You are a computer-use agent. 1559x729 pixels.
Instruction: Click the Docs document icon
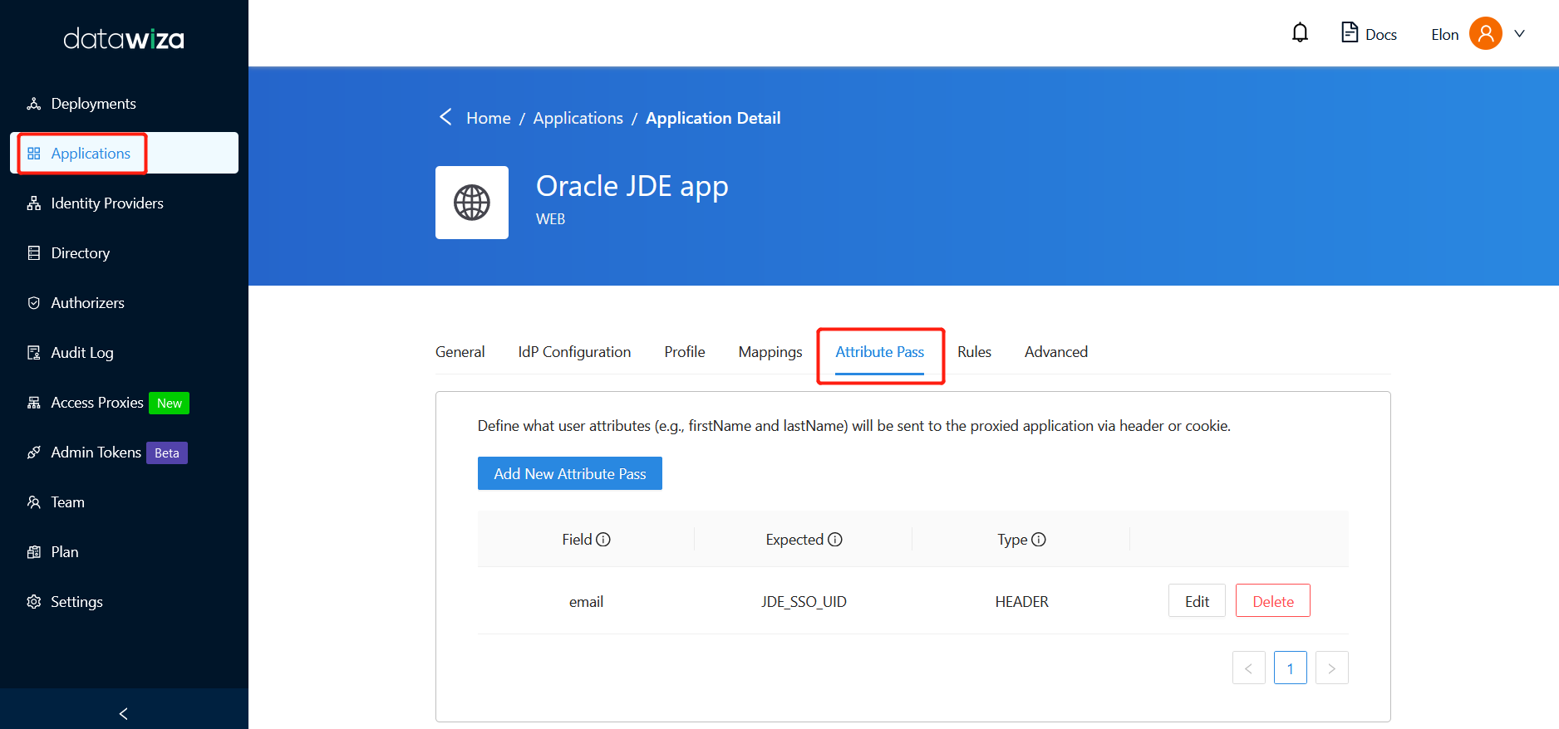[1350, 32]
